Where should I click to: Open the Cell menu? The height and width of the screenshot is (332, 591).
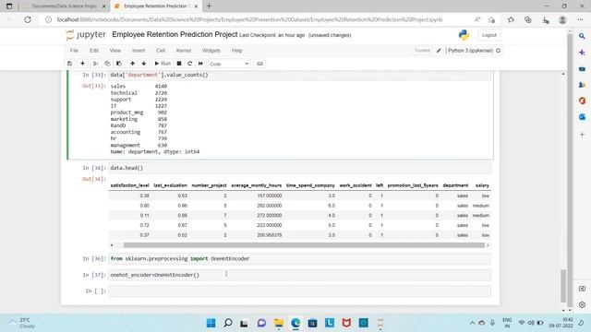pos(161,51)
